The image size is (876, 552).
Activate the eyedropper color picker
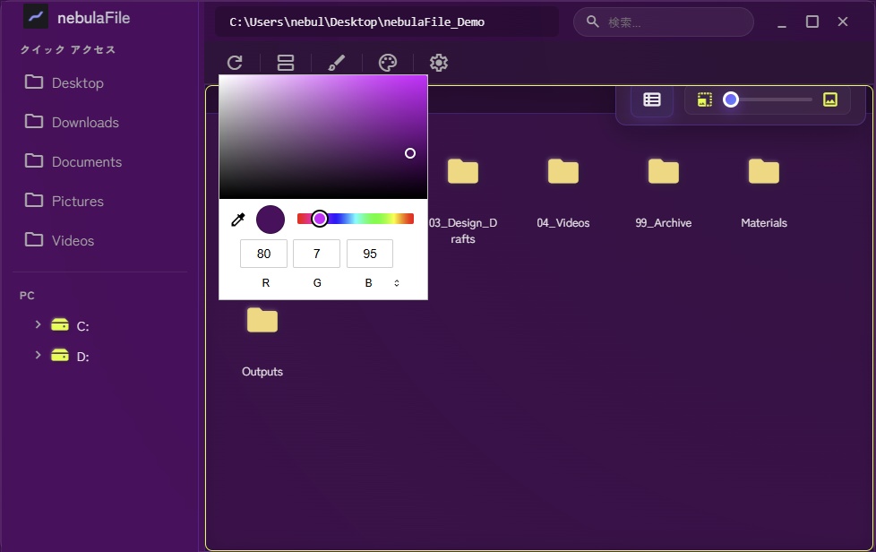[238, 220]
